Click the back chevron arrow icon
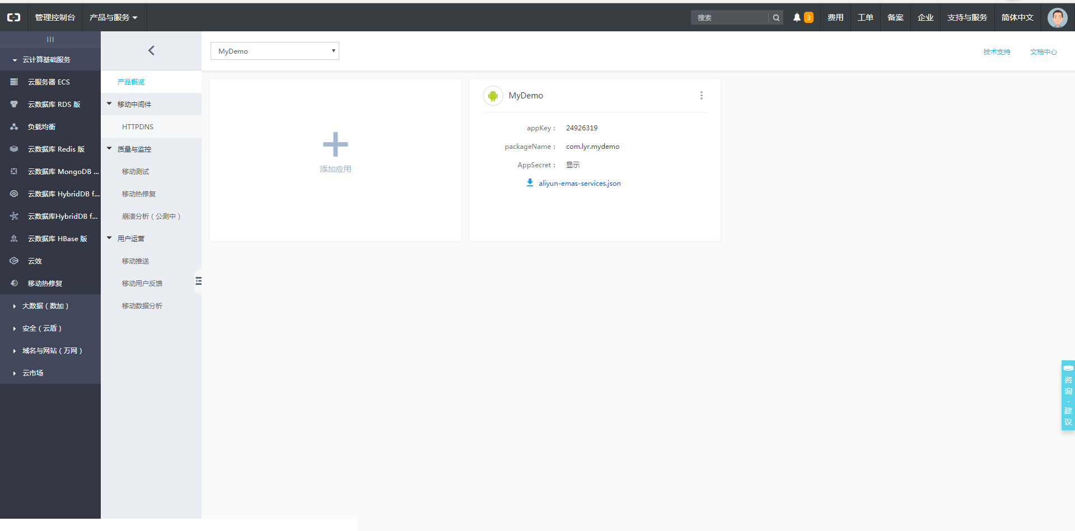The image size is (1075, 531). click(151, 50)
